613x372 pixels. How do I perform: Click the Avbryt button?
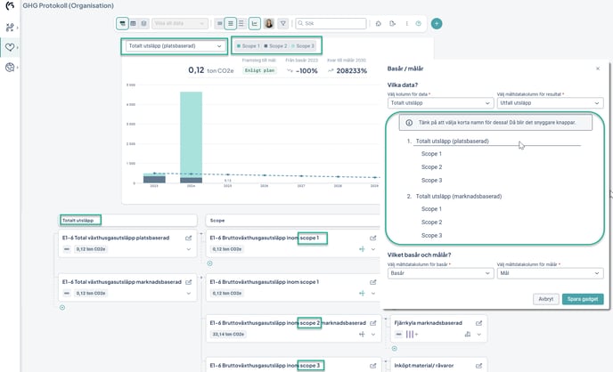545,299
